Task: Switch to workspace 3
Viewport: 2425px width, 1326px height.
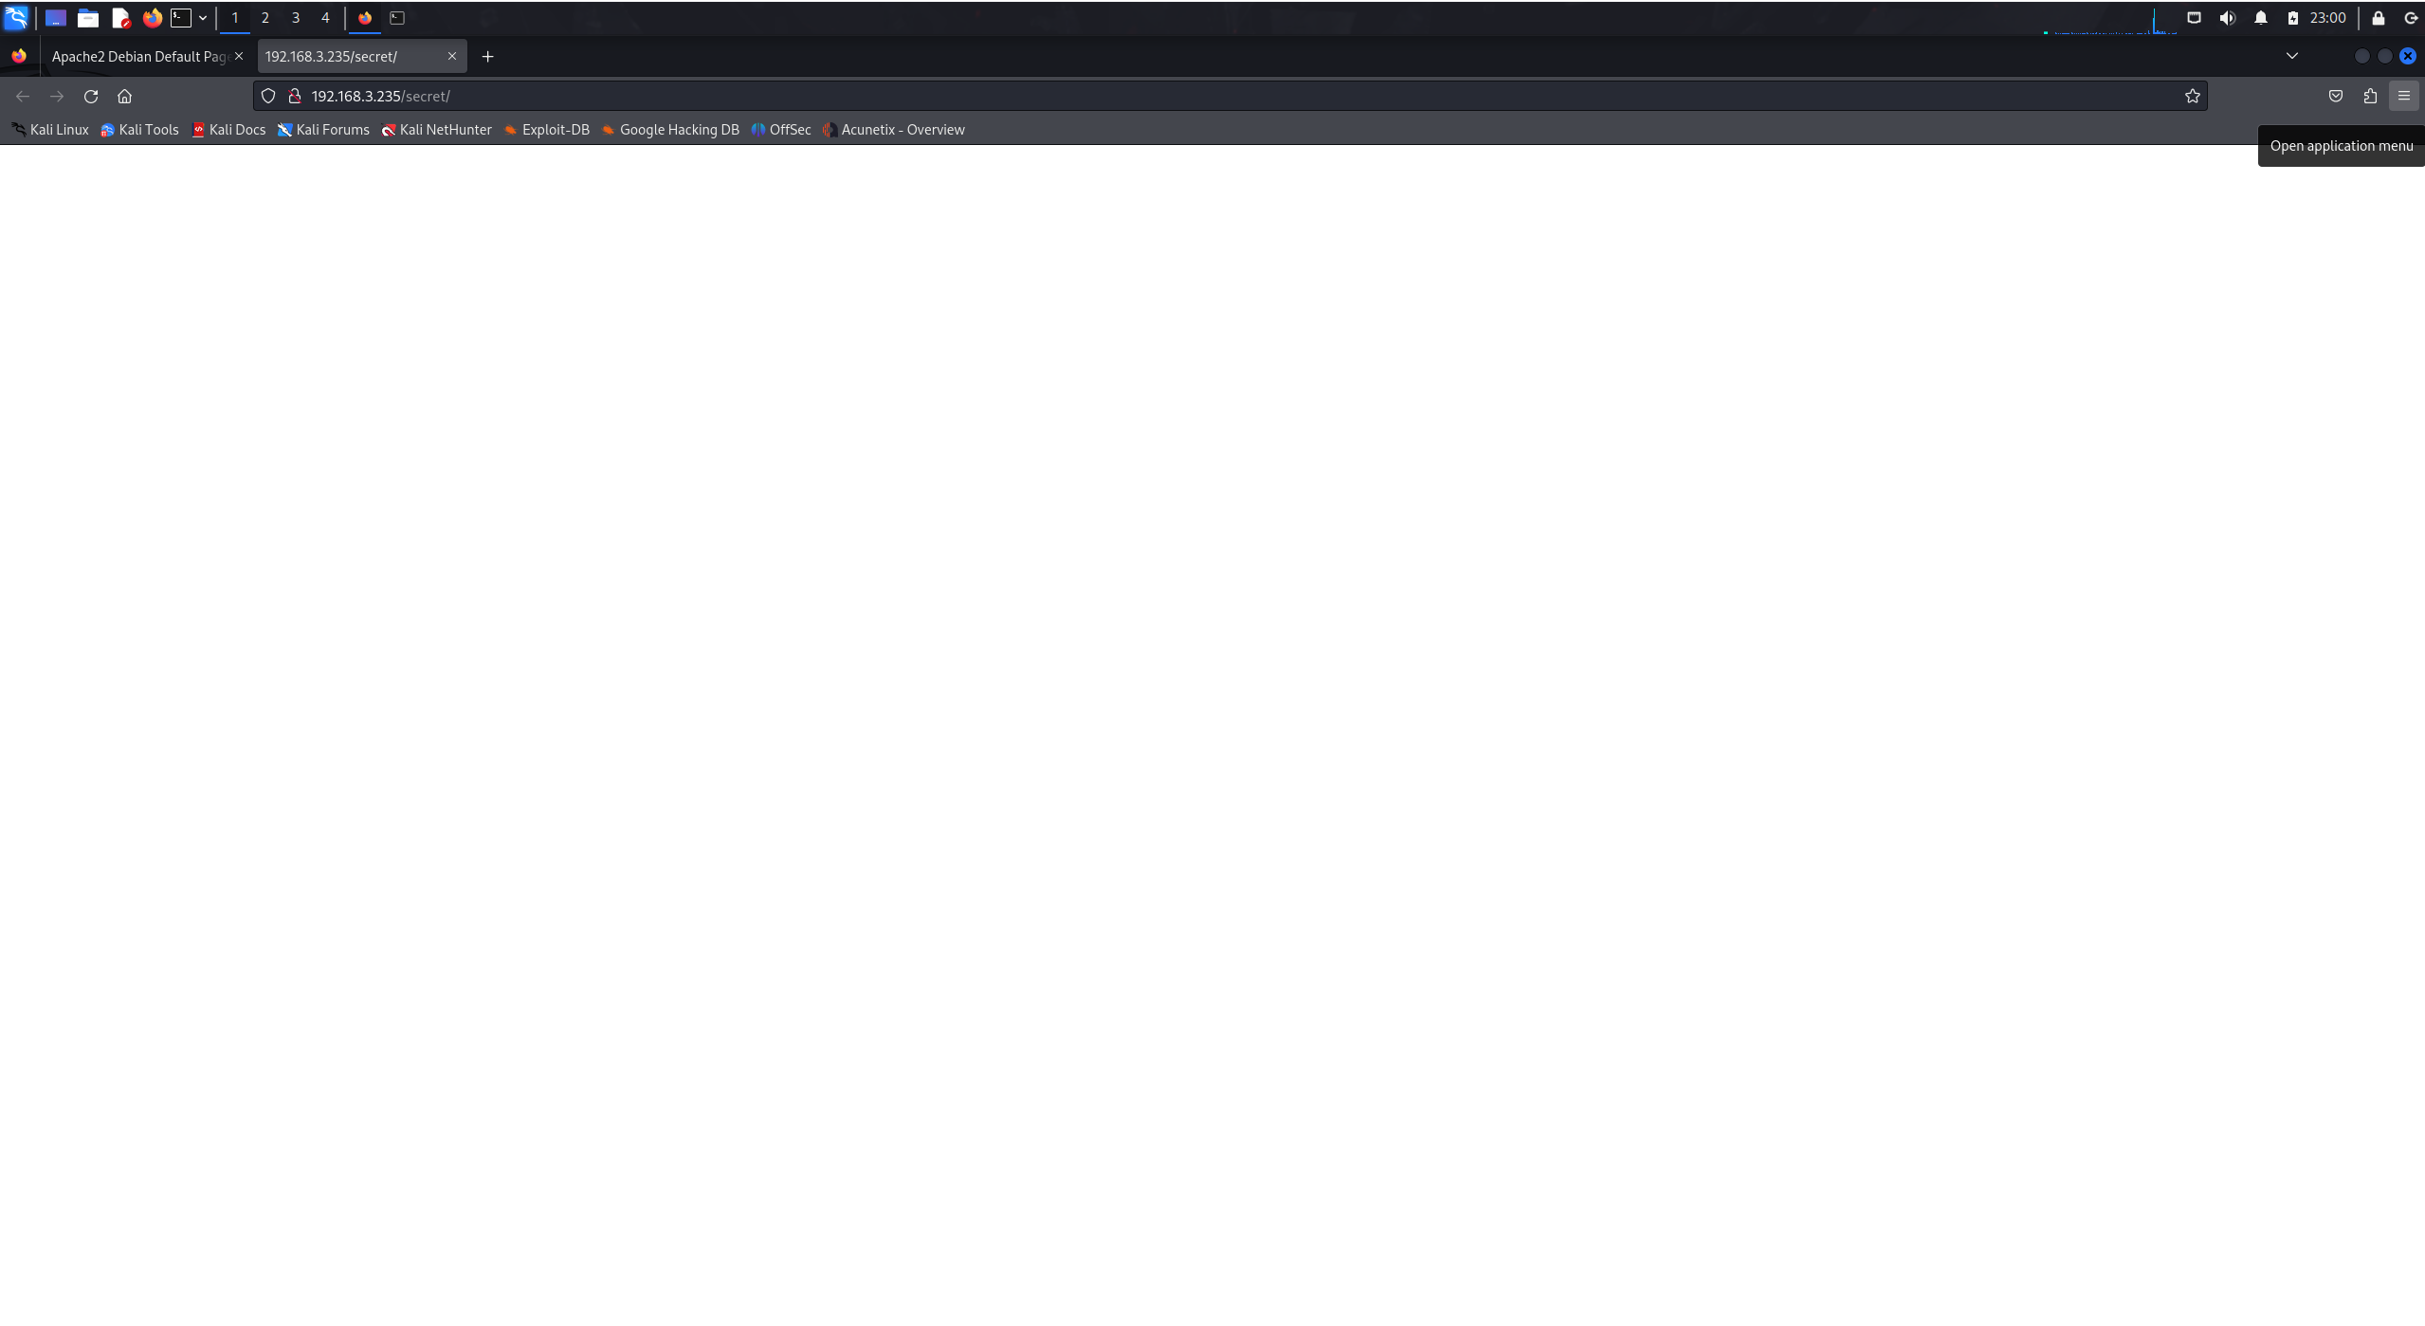Action: pyautogui.click(x=295, y=17)
